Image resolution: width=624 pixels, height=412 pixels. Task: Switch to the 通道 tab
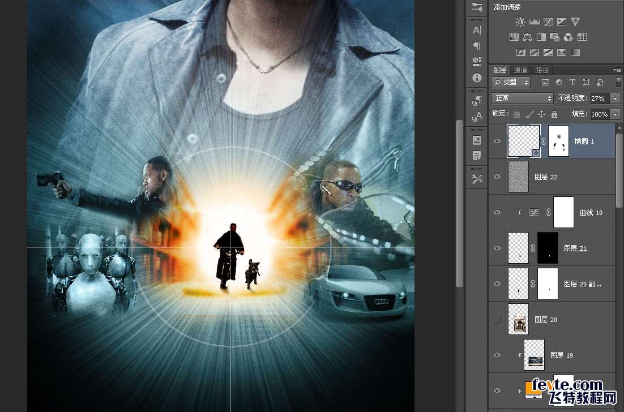click(x=520, y=70)
